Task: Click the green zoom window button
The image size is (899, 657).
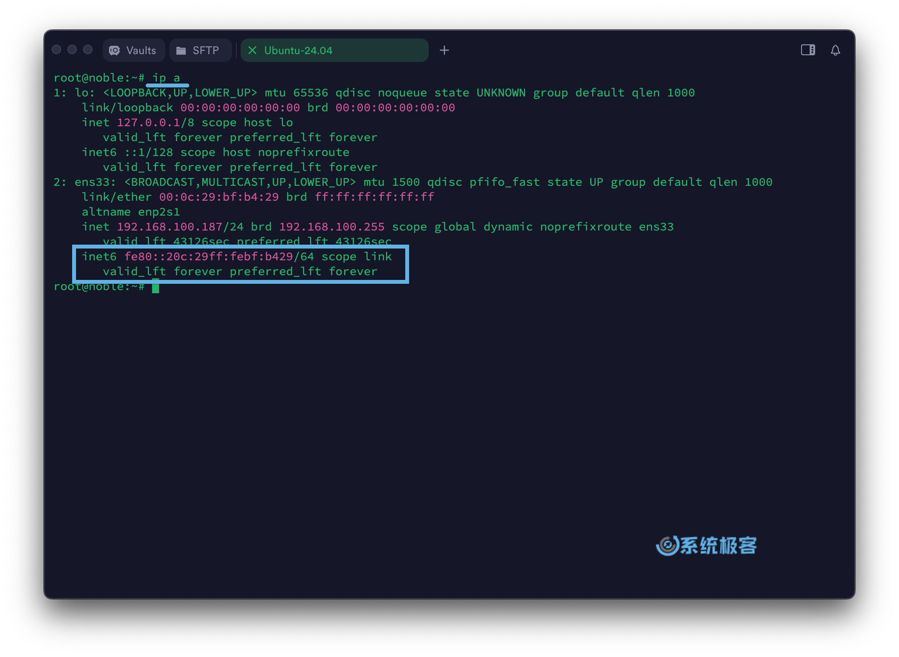Action: [x=88, y=49]
